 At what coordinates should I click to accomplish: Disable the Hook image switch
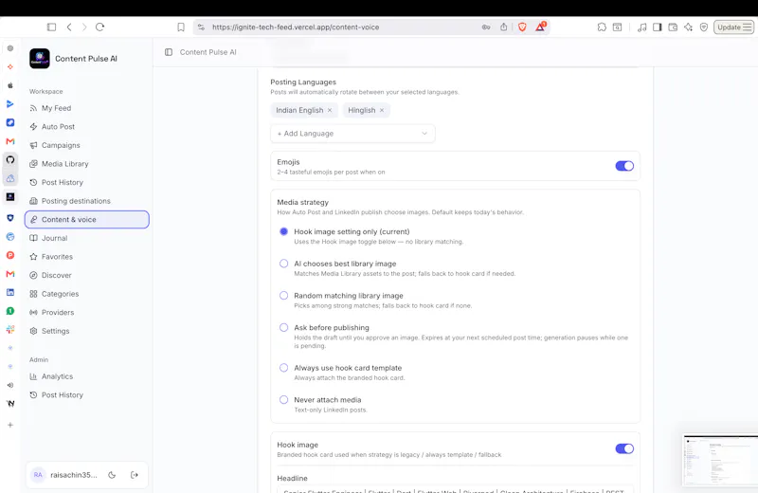(x=624, y=448)
